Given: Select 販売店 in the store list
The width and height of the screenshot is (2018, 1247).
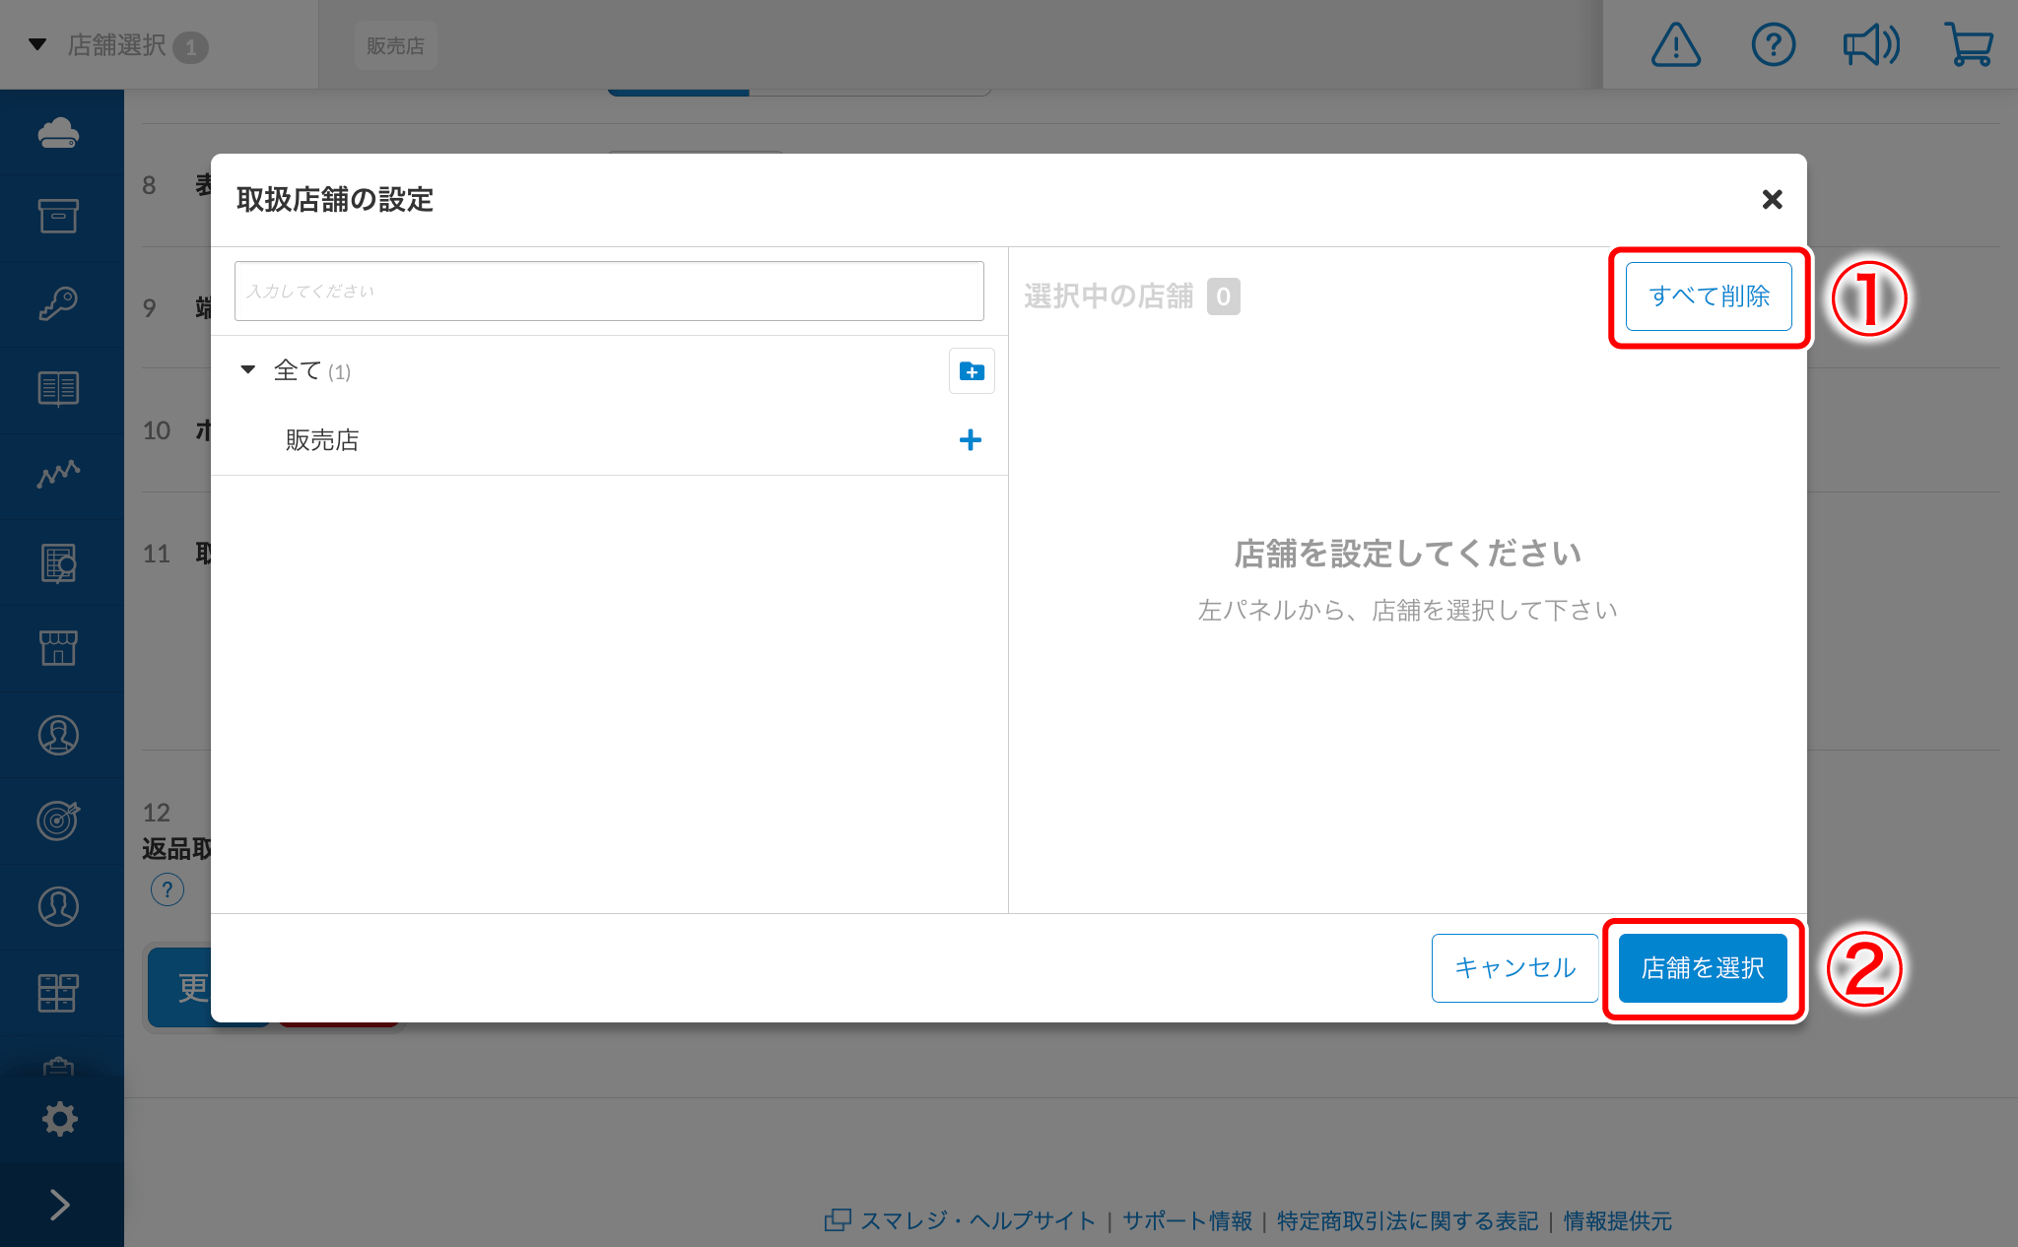Looking at the screenshot, I should click(322, 440).
